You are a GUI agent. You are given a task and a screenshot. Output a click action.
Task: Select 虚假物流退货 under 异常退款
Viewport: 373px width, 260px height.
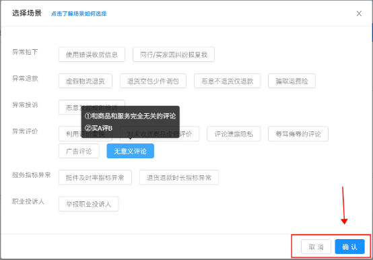point(86,81)
